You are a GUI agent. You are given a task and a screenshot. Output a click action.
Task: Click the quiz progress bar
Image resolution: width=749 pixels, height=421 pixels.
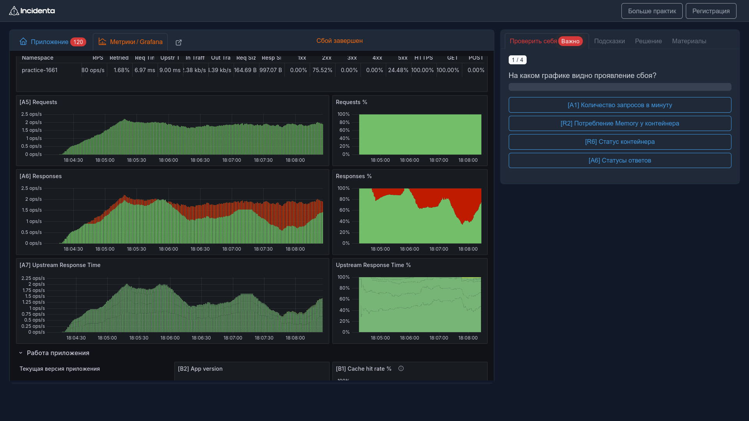pyautogui.click(x=619, y=87)
